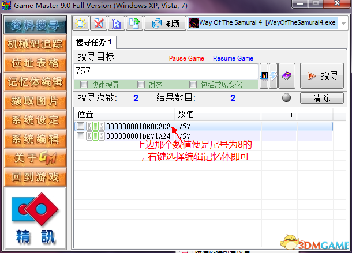352x253 pixels.
Task: Click the new search task sun icon
Action: tap(81, 23)
